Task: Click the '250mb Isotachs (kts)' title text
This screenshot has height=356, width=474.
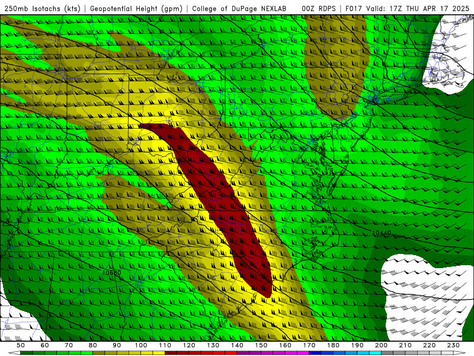Action: pos(42,9)
